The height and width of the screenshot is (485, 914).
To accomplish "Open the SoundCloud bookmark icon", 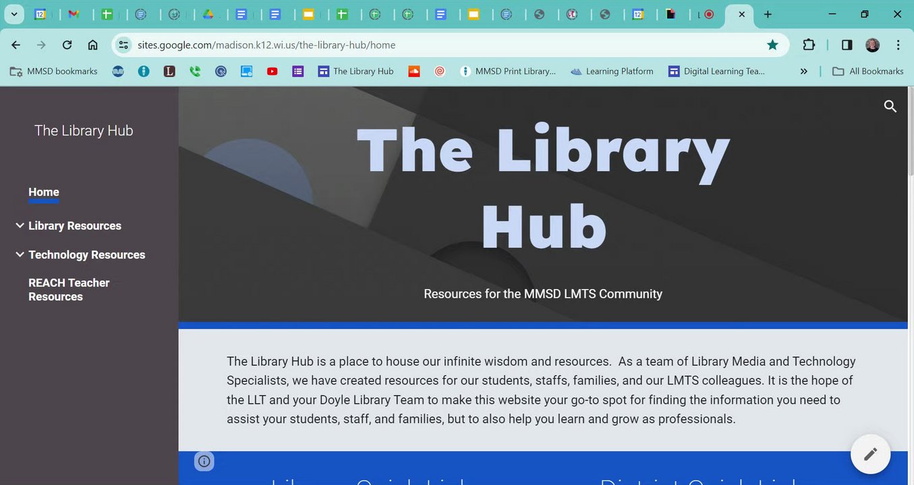I will click(414, 71).
